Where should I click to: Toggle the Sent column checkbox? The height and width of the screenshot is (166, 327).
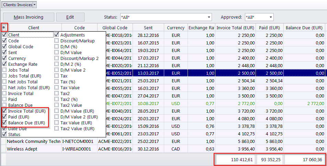(x=4, y=52)
